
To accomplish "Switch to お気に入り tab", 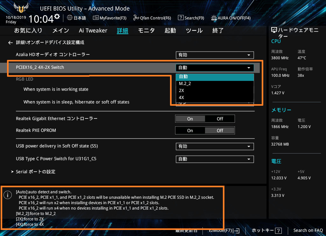I will click(28, 31).
